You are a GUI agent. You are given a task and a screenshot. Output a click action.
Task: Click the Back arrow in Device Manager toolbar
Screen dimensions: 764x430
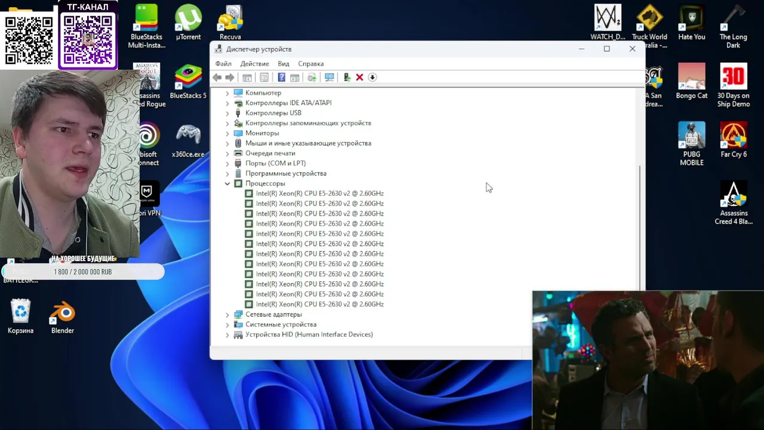pos(217,77)
